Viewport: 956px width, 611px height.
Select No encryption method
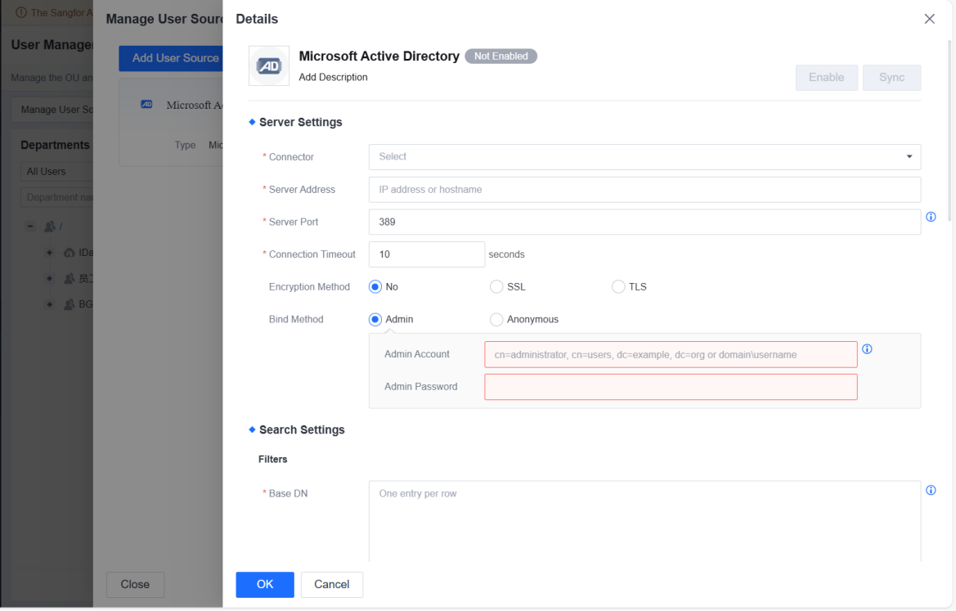[x=375, y=286]
